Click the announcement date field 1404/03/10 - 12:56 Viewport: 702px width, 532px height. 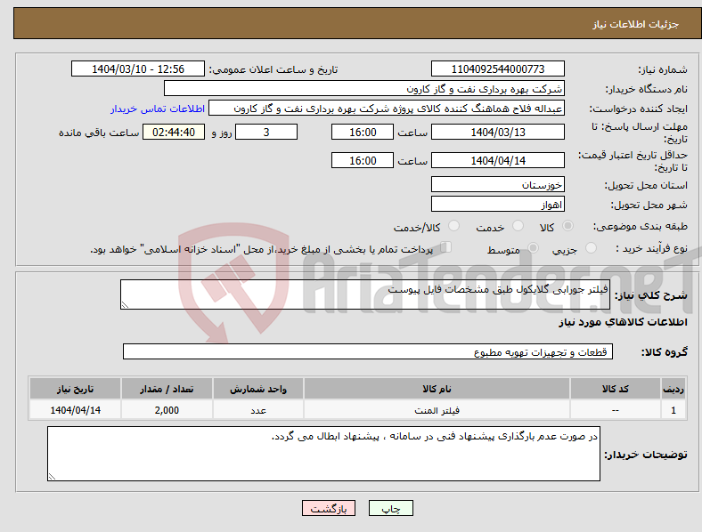point(138,69)
